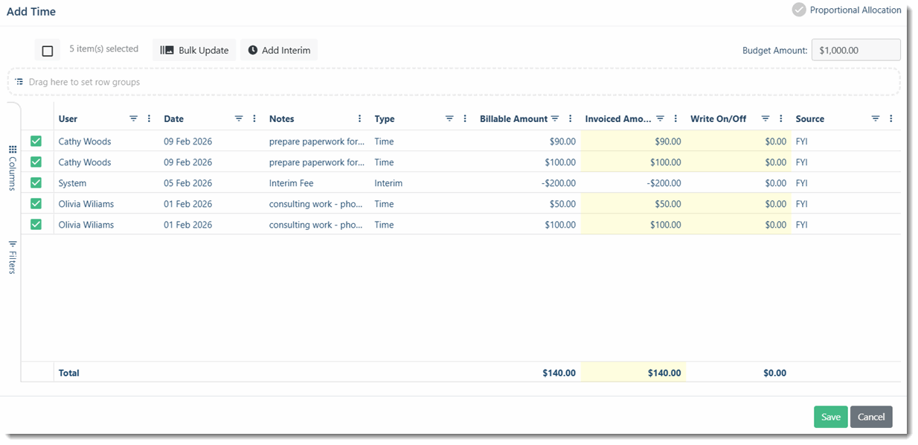
Task: Sort by User column header
Action: pos(68,119)
